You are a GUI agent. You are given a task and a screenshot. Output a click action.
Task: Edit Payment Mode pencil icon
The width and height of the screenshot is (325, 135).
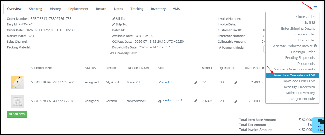pos(220,48)
